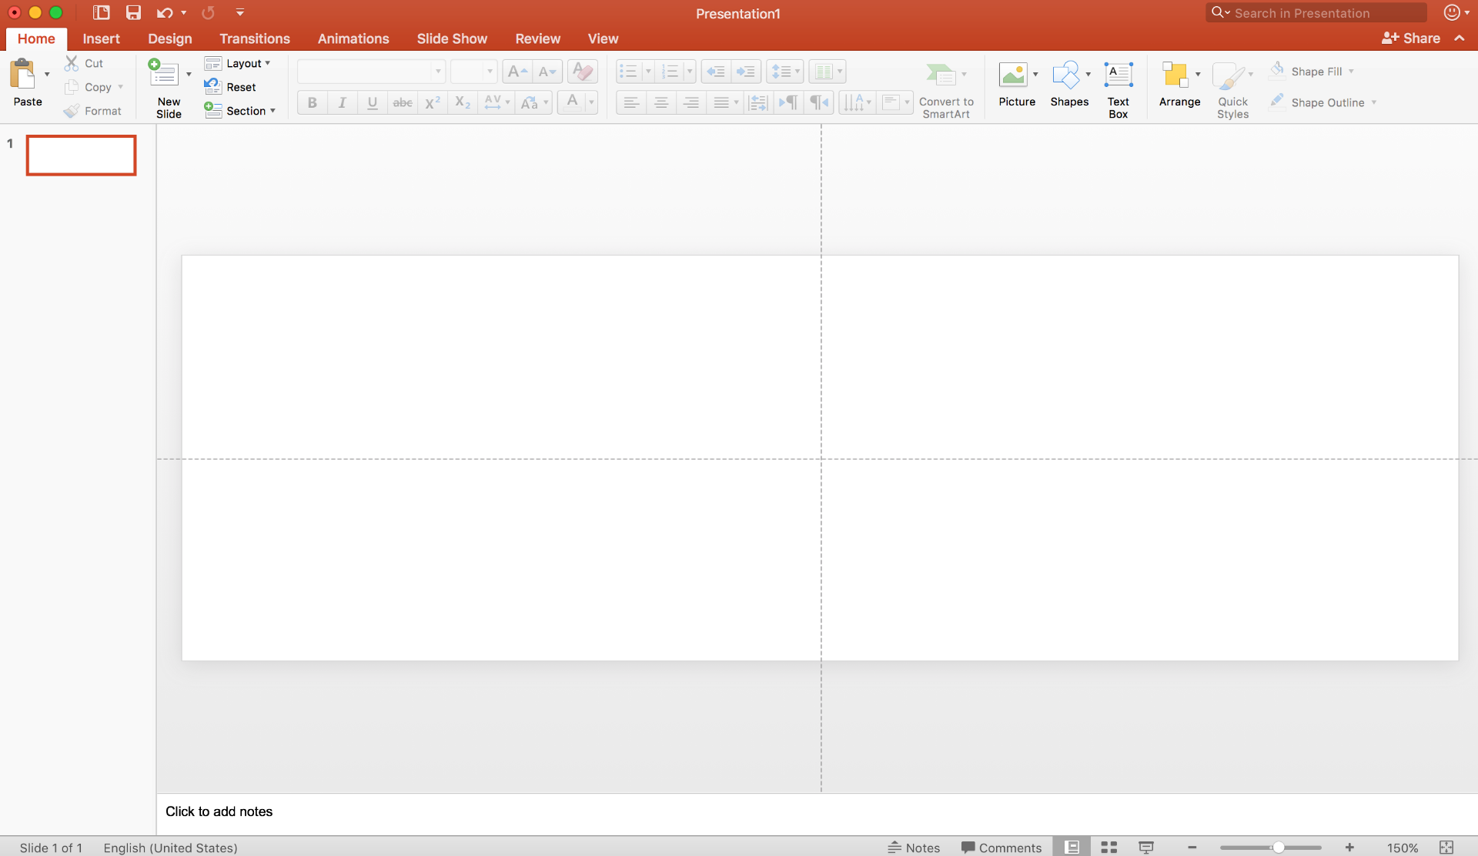Toggle the Comments pane

click(x=1001, y=847)
